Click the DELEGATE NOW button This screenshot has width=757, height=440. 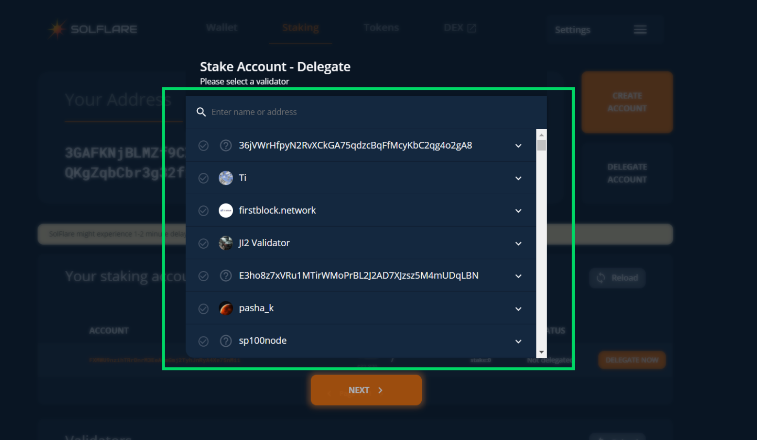[x=632, y=360]
